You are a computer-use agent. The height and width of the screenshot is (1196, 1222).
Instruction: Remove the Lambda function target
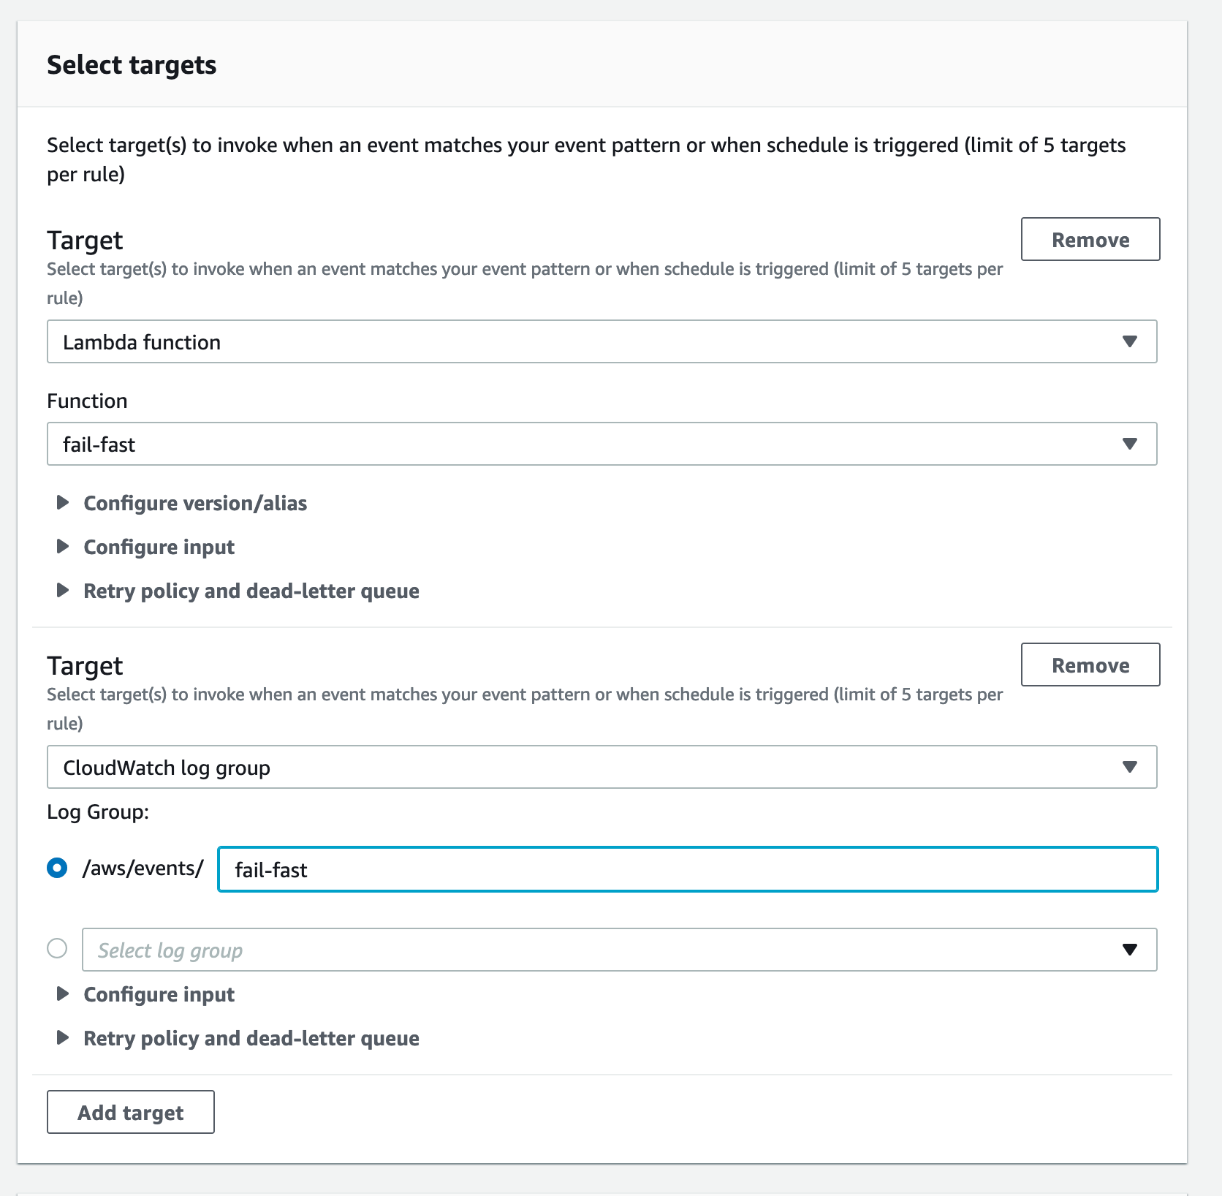click(x=1090, y=239)
